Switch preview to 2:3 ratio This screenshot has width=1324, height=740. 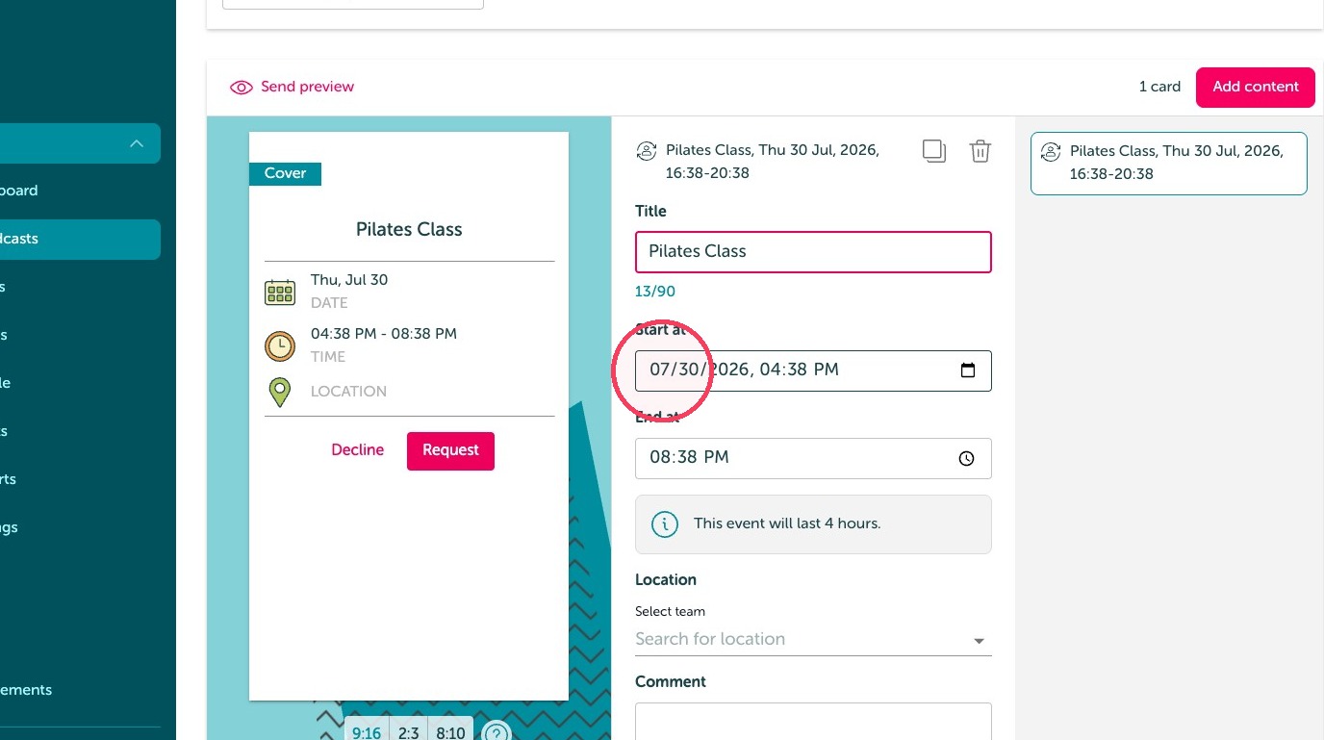click(409, 732)
